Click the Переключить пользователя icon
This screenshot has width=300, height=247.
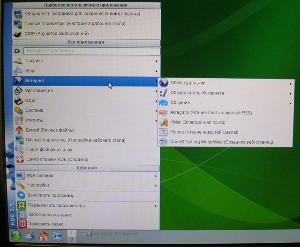[22, 205]
